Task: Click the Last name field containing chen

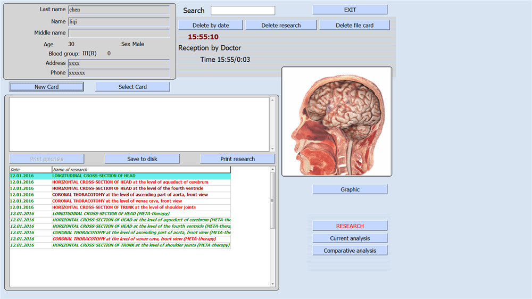Action: coord(119,10)
